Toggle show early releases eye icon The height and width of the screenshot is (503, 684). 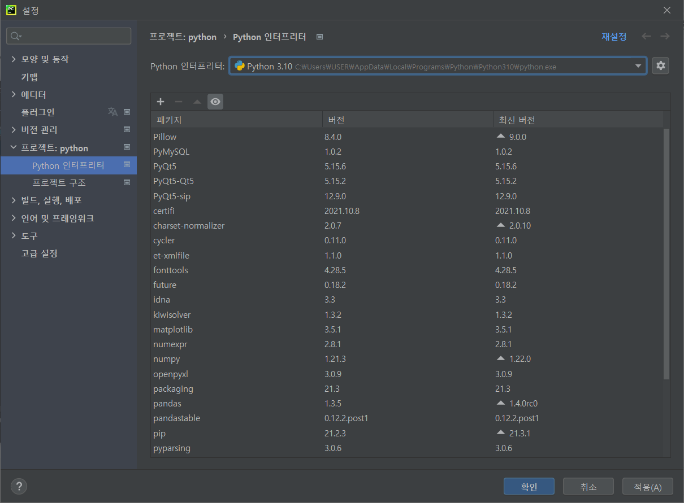pos(215,102)
